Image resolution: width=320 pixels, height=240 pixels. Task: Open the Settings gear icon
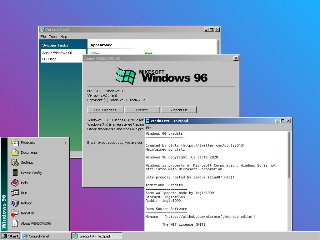coord(15,162)
